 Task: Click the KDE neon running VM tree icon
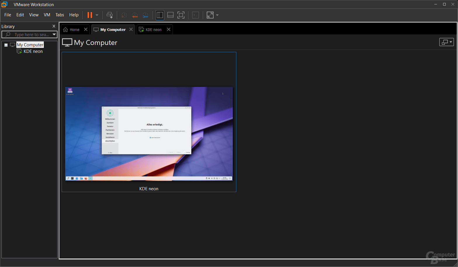pos(20,51)
